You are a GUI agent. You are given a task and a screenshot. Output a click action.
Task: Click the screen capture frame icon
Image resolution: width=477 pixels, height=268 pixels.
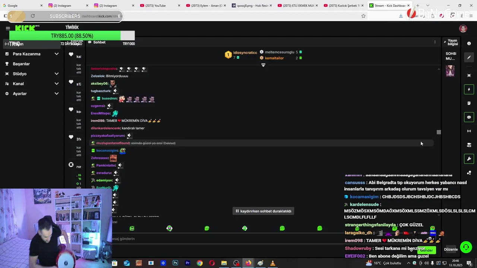[469, 76]
